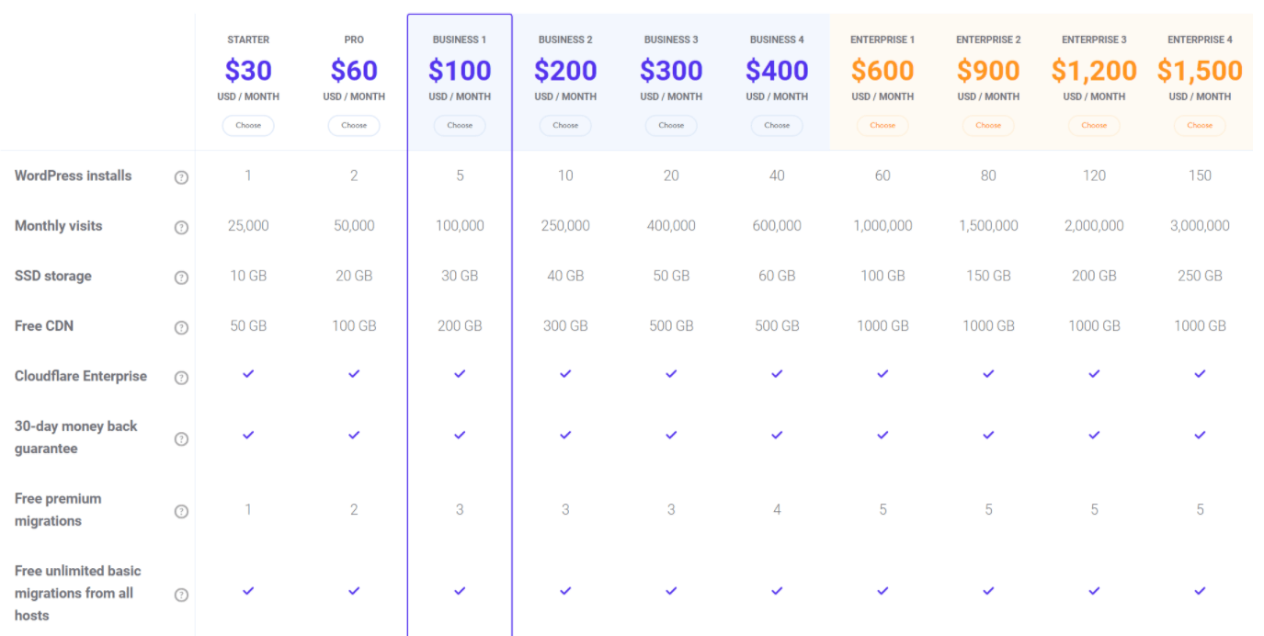This screenshot has height=636, width=1264.
Task: Choose the Business 2 $200 plan
Action: (x=565, y=125)
